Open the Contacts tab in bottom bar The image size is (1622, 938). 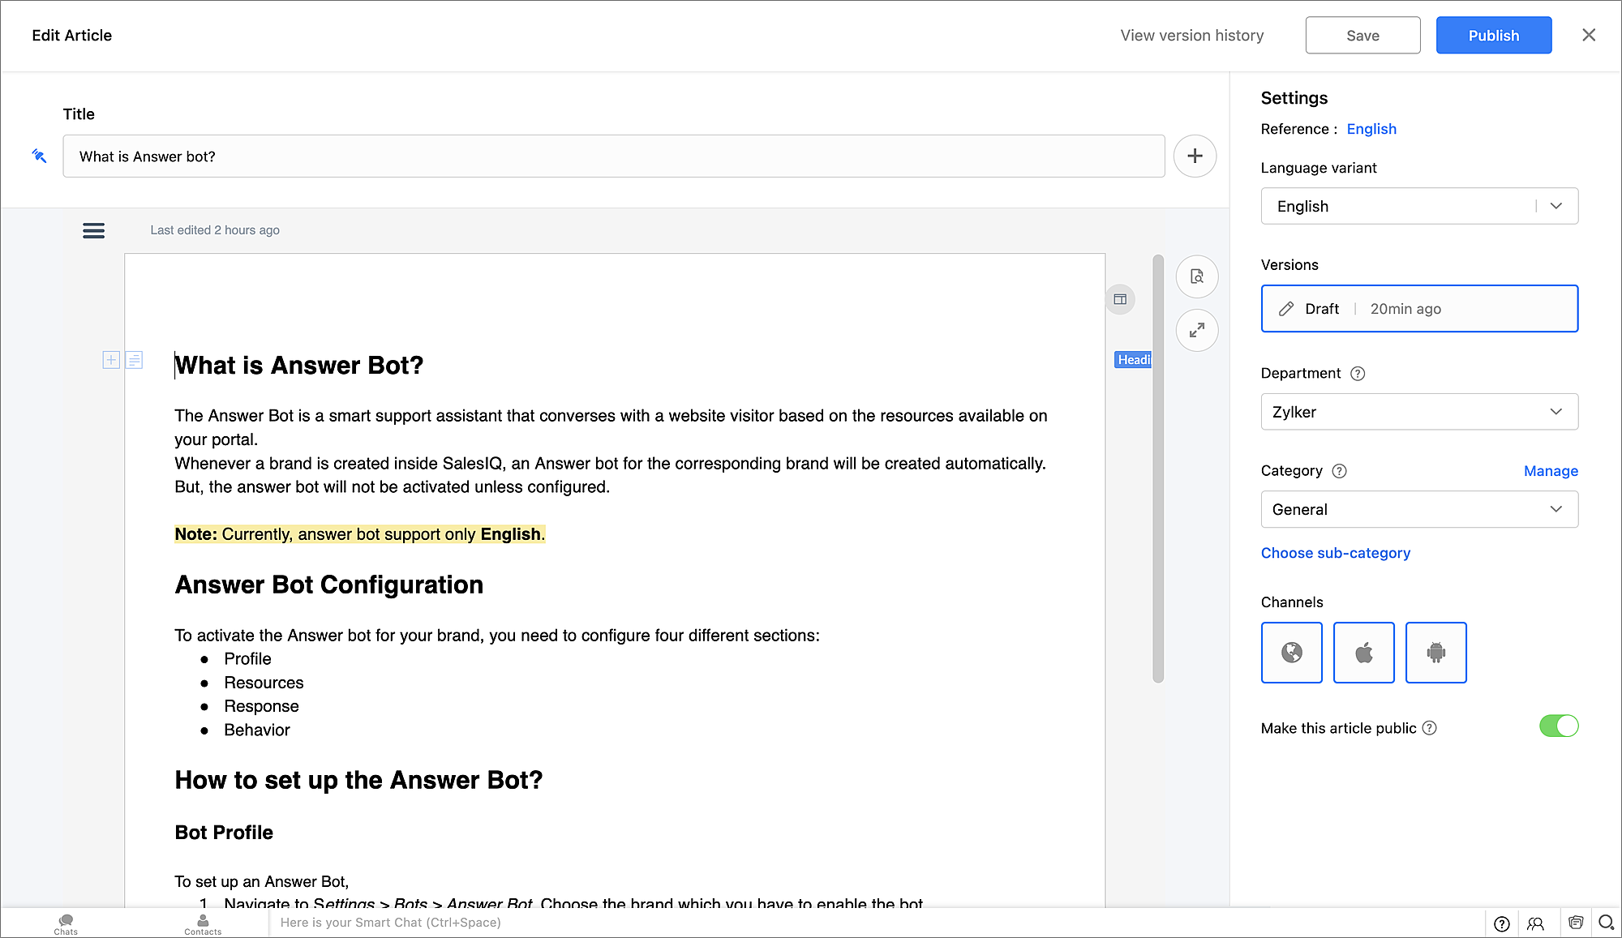coord(203,923)
